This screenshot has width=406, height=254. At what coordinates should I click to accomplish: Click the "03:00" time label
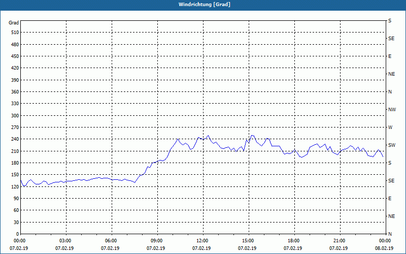coord(66,241)
